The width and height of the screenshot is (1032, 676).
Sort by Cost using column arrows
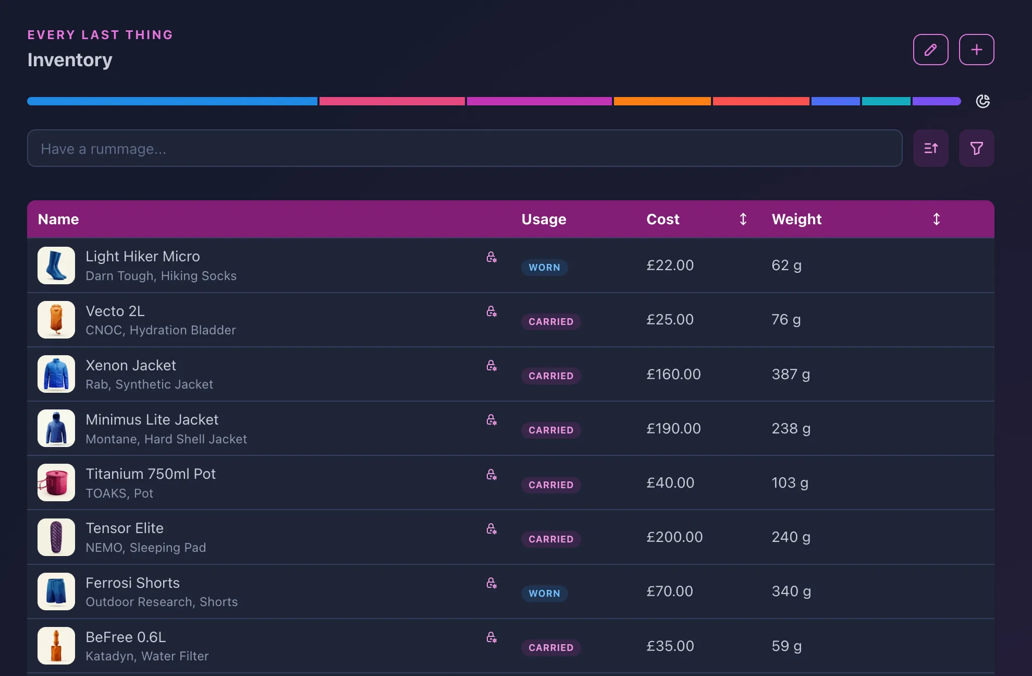pyautogui.click(x=743, y=219)
